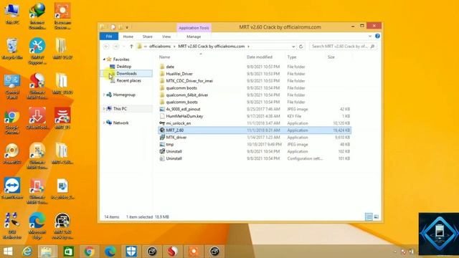This screenshot has height=258, width=459.
Task: Expand the Homegroup tree node
Action: point(104,95)
